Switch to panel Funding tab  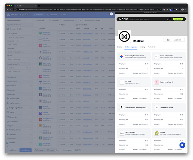pyautogui.click(x=142, y=47)
